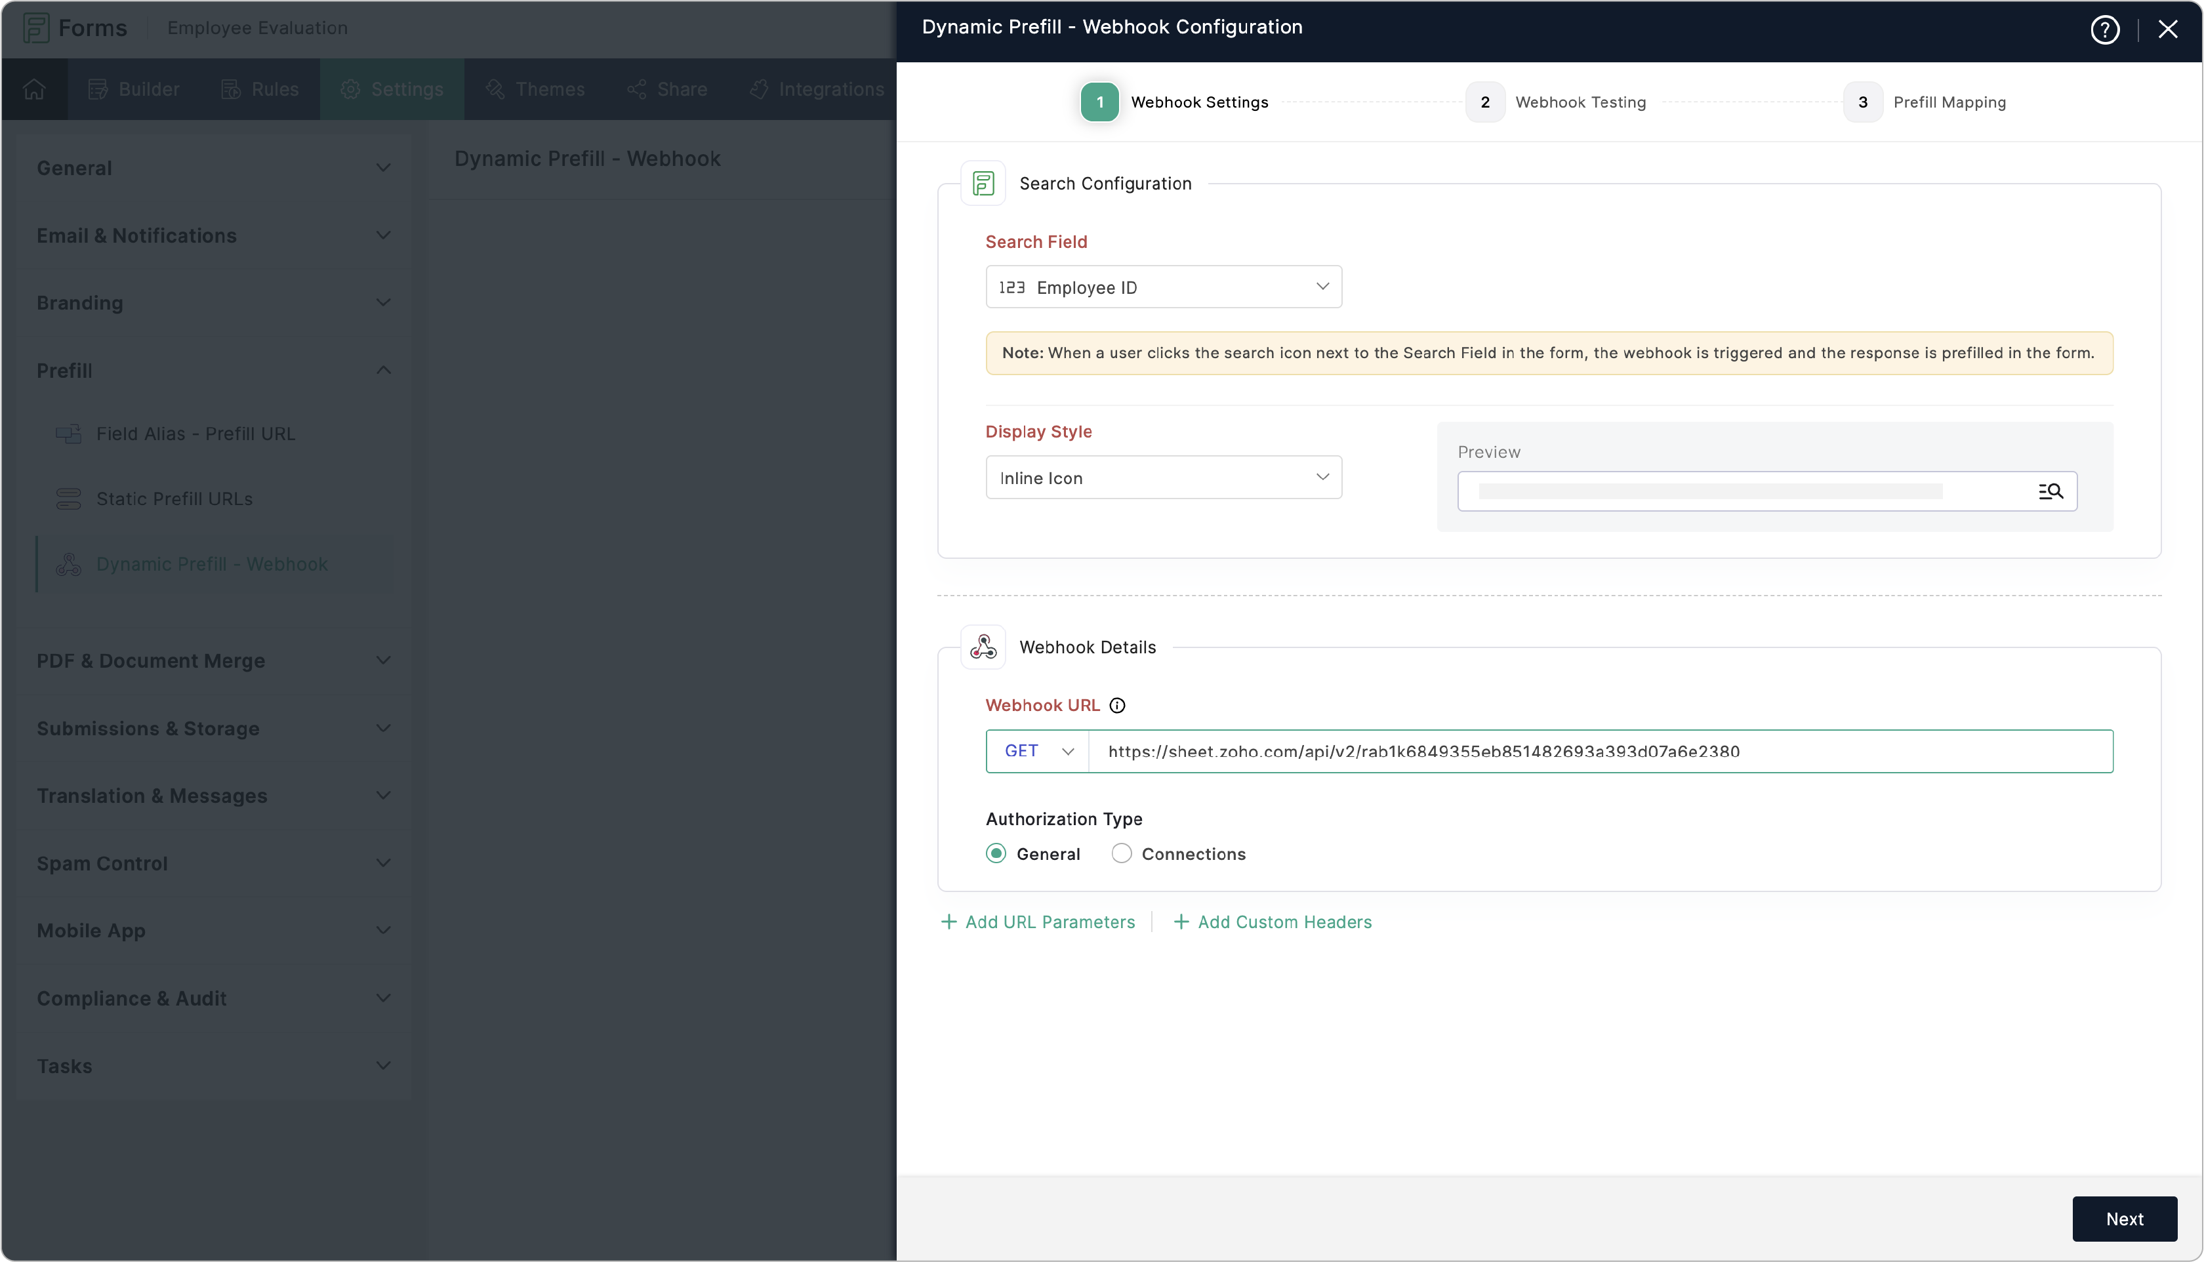Open the Share icon in the top bar
This screenshot has height=1262, width=2204.
637,89
